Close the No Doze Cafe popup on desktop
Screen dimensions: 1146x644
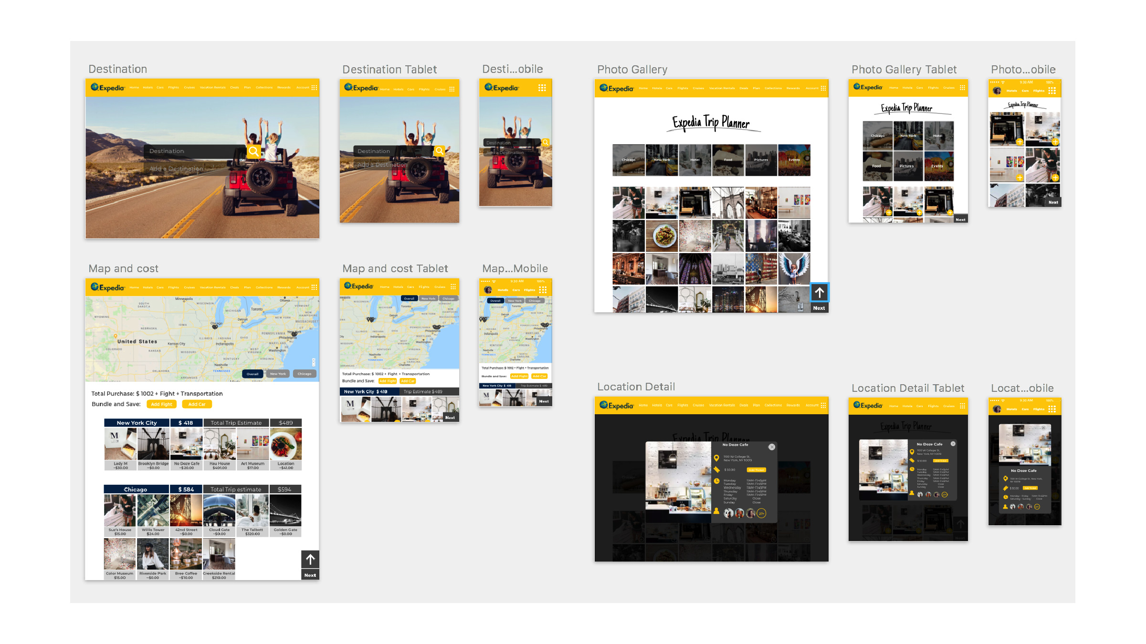coord(772,447)
